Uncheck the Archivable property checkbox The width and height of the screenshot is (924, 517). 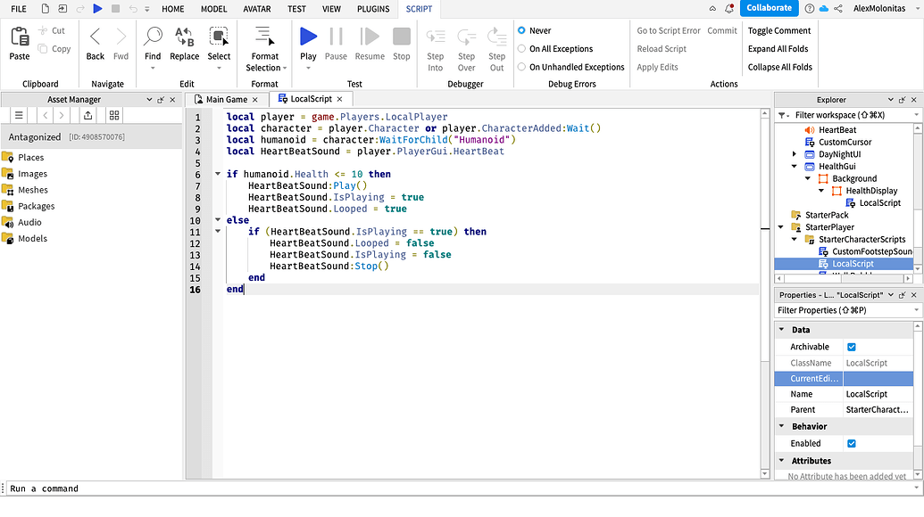(851, 347)
